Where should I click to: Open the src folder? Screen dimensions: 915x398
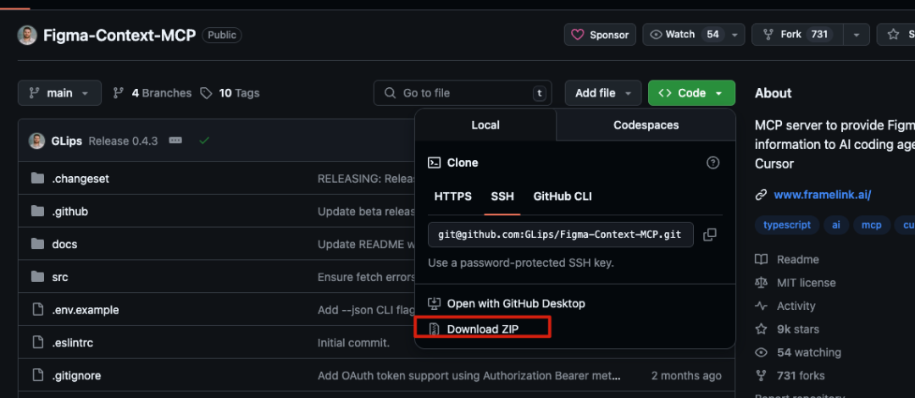pos(60,277)
